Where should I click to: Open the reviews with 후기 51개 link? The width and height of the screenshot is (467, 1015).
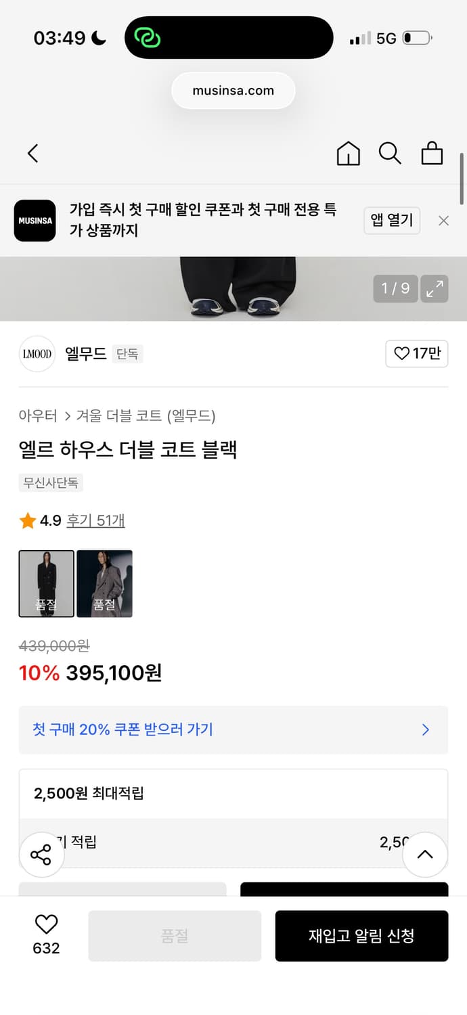click(x=96, y=520)
